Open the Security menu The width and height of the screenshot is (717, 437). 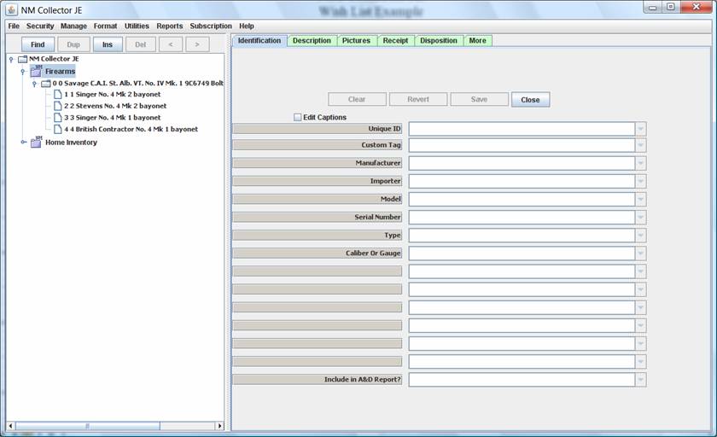coord(40,26)
